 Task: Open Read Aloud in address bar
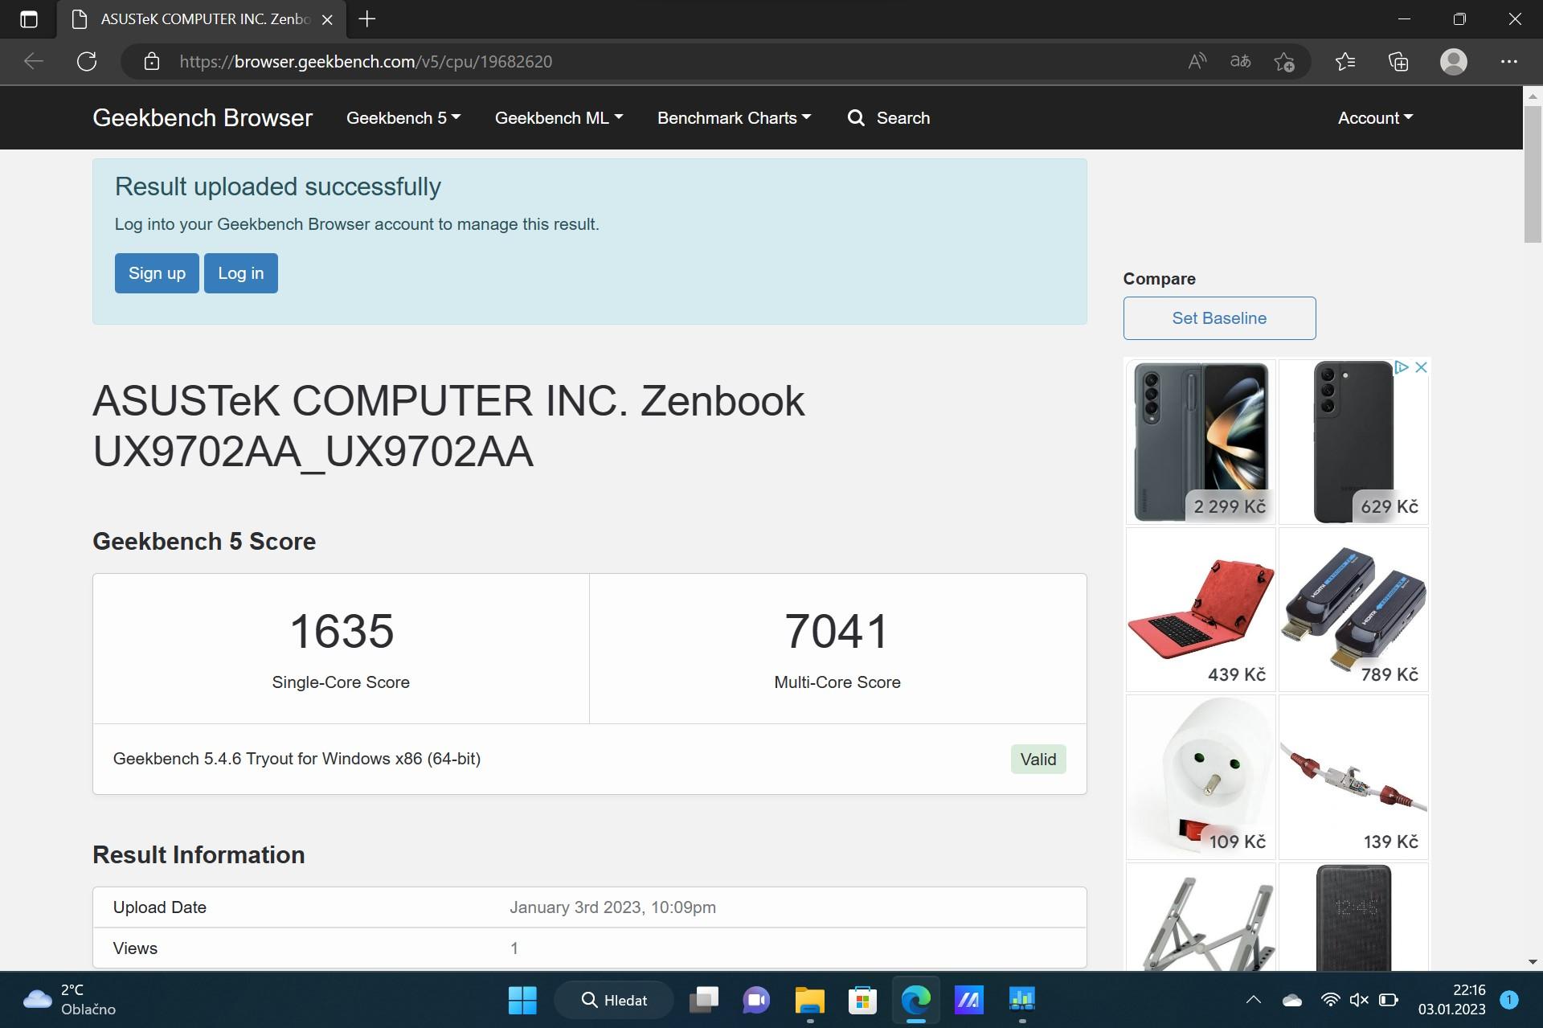1197,62
